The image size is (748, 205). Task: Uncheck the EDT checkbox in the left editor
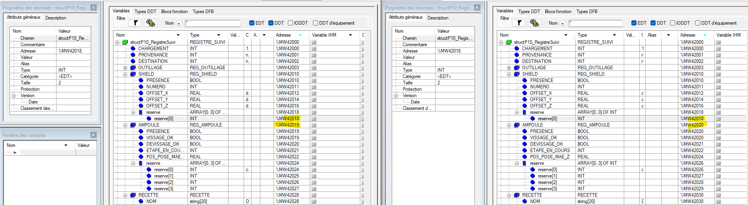click(252, 23)
